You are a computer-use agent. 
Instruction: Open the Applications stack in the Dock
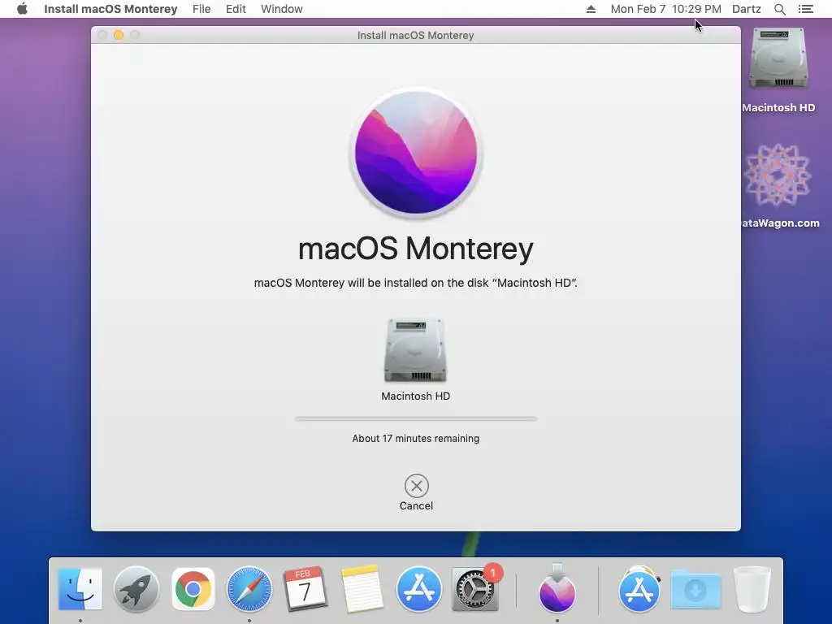(x=639, y=589)
